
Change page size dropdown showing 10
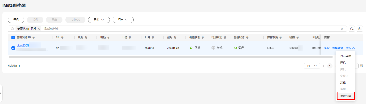[x=312, y=66]
